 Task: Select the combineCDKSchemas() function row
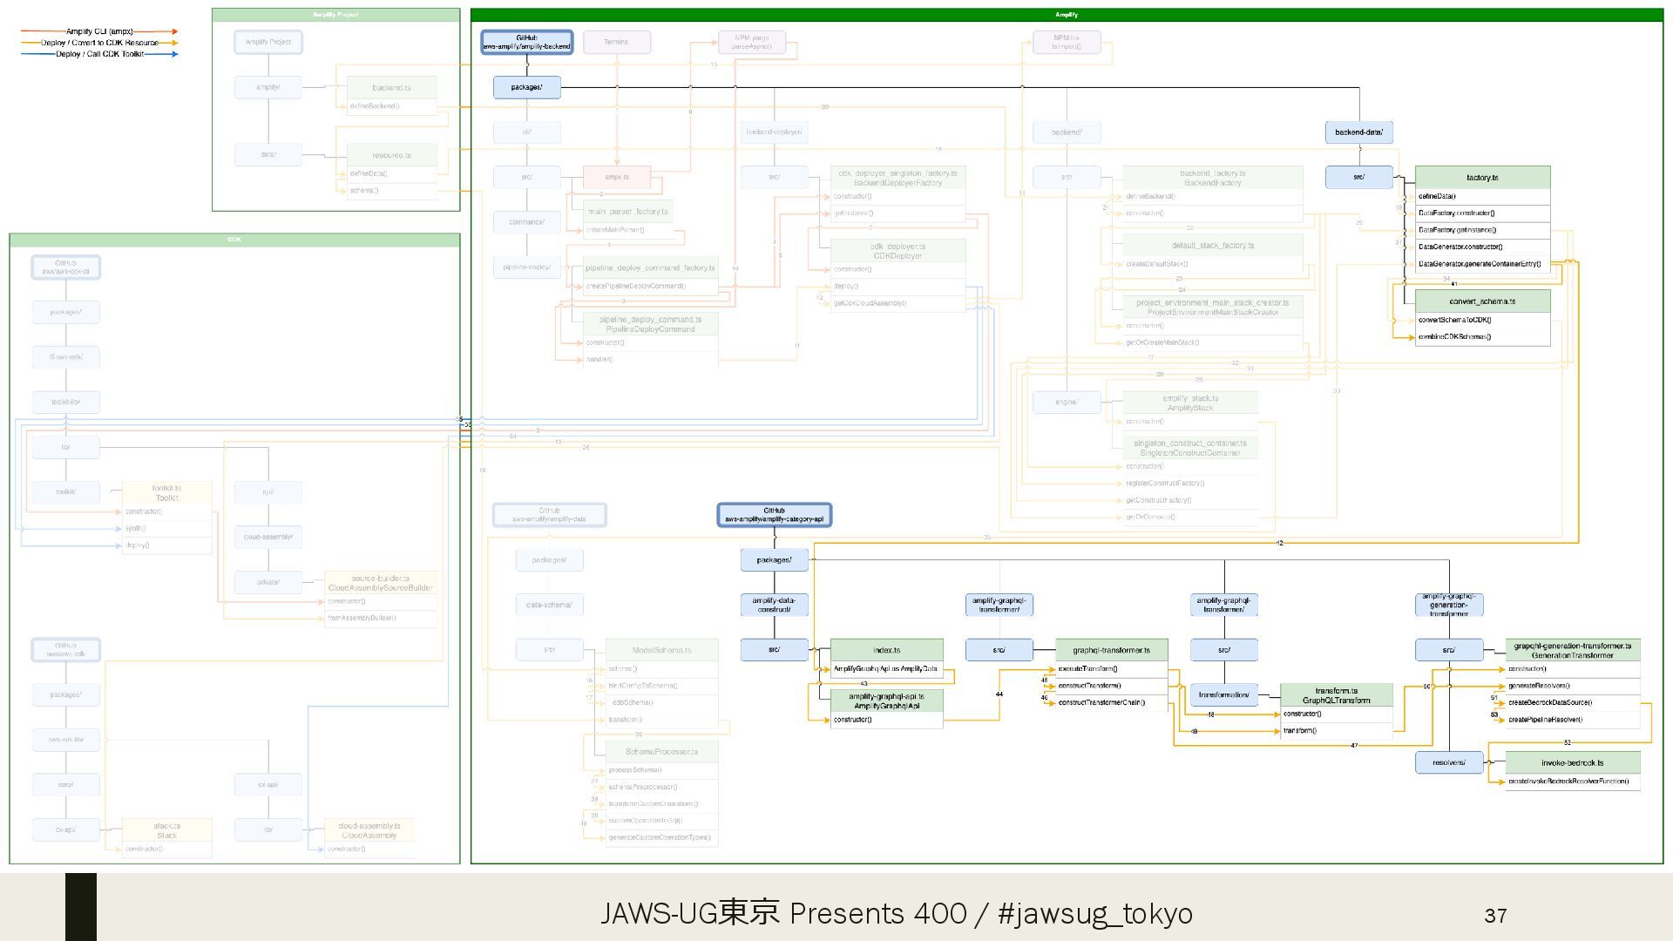pyautogui.click(x=1454, y=336)
